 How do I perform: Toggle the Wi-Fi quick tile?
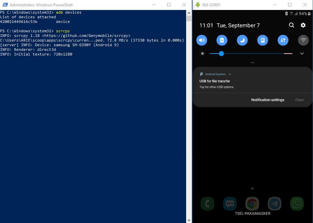coord(303,40)
